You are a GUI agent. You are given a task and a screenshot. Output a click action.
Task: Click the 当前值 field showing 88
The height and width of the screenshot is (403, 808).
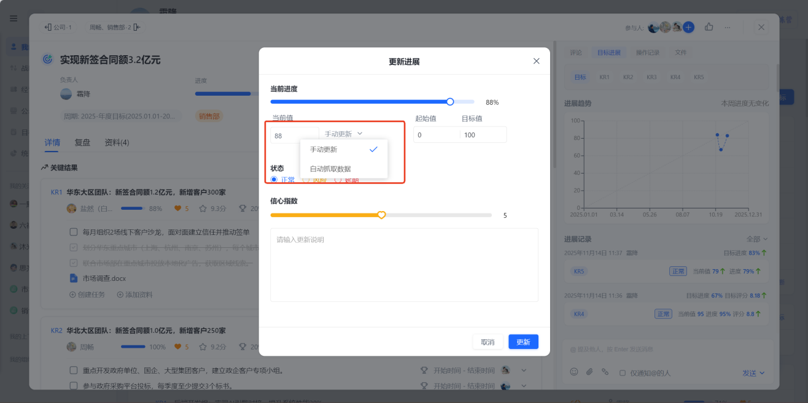(295, 135)
